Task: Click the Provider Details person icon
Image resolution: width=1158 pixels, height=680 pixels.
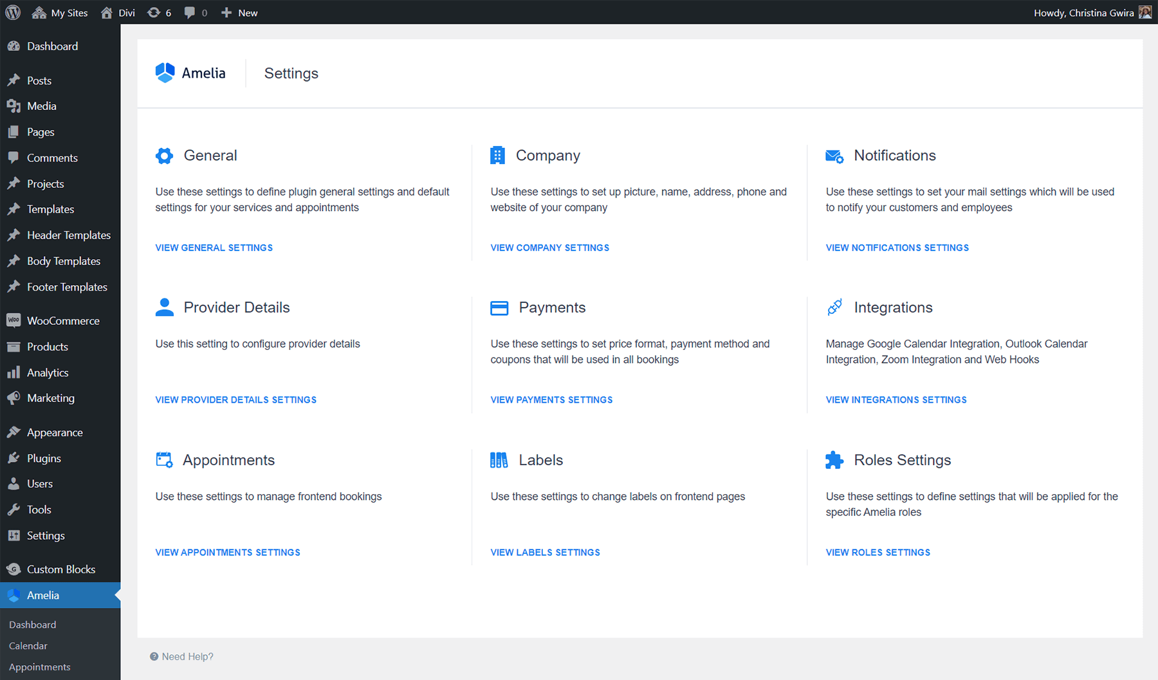Action: tap(165, 308)
